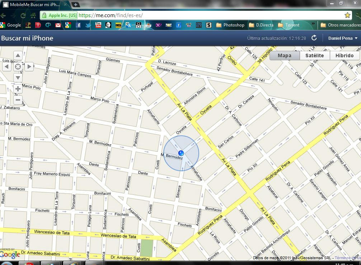This screenshot has width=361, height=265.
Task: Click the Dr. Canepa street label
Action: point(246,102)
